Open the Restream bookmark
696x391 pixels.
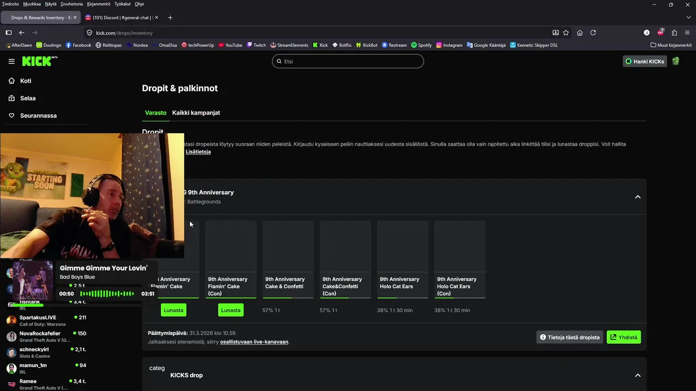tap(395, 45)
